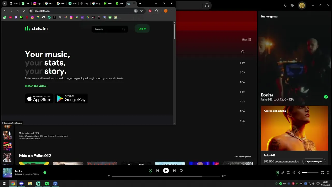The image size is (332, 187).
Task: Stop loading page in Chrome
Action: (17, 11)
